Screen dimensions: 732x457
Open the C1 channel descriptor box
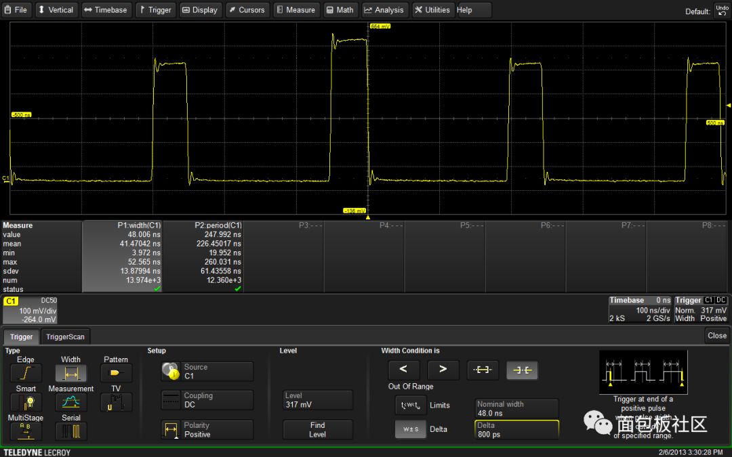tap(30, 310)
